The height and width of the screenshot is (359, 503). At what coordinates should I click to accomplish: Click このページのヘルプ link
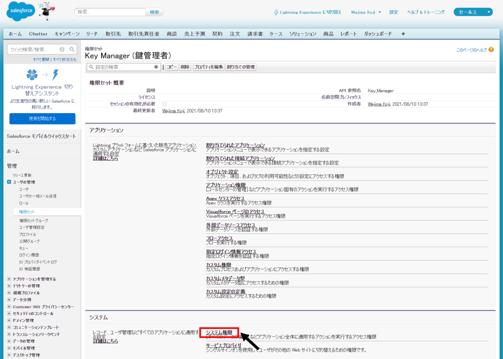click(472, 50)
